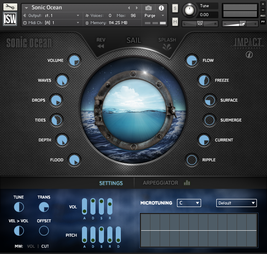
Task: Adjust the VOL envelope A slider
Action: pyautogui.click(x=84, y=206)
